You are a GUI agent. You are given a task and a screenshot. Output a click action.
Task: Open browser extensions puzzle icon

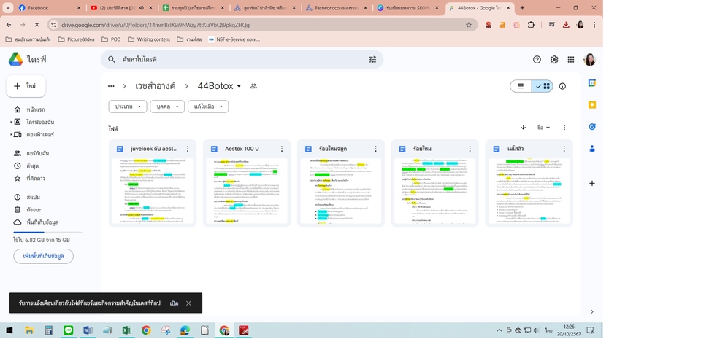point(531,25)
